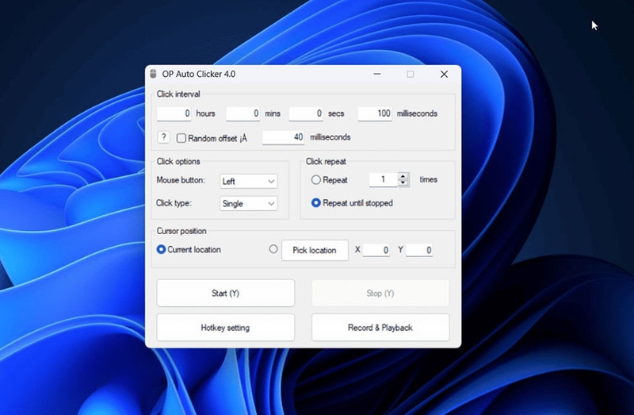634x415 pixels.
Task: Focus the mins interval field
Action: [243, 113]
